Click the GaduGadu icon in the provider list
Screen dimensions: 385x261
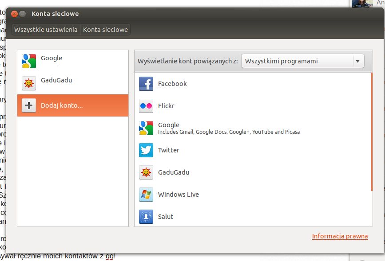click(146, 172)
